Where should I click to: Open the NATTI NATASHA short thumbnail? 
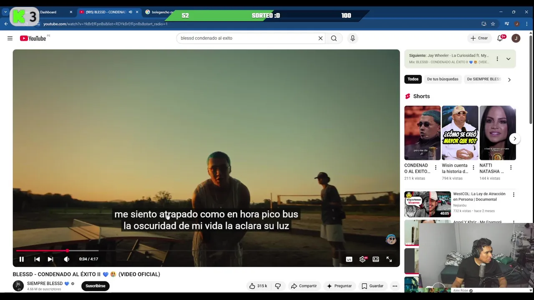coord(497,133)
